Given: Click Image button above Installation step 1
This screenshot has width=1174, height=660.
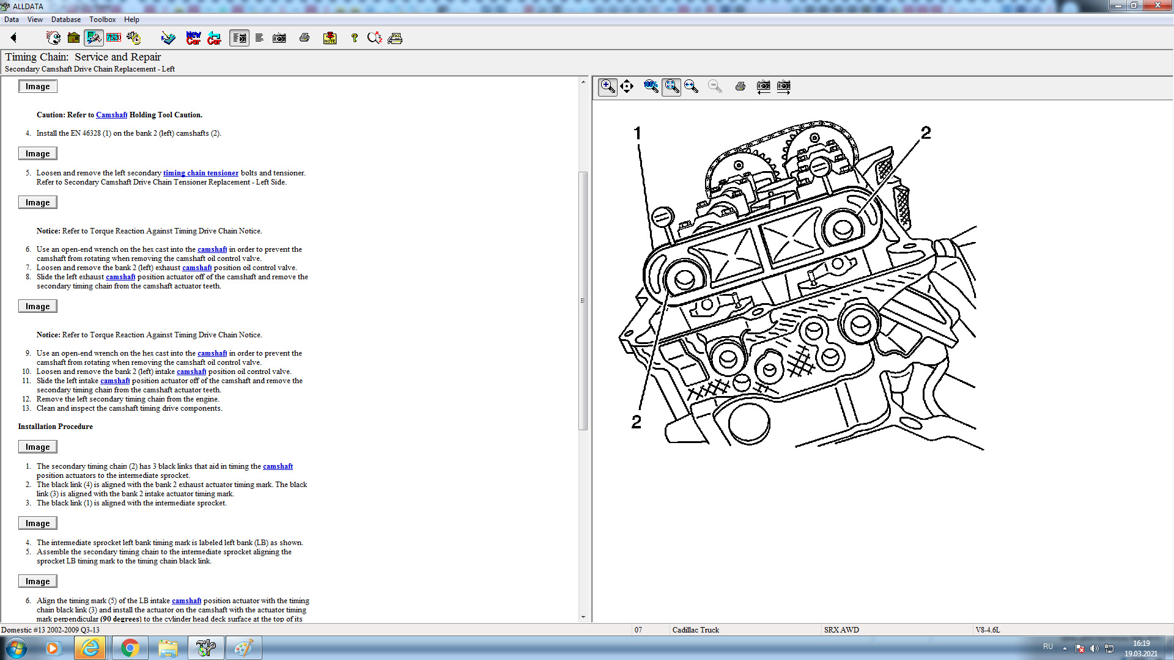Looking at the screenshot, I should point(37,447).
